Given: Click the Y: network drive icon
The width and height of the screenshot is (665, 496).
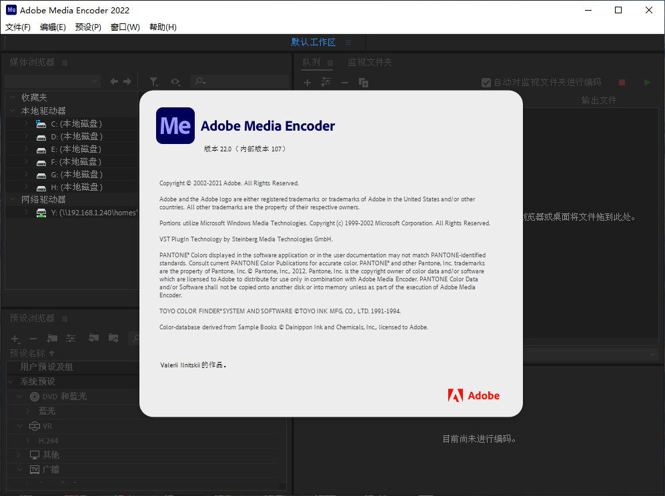Looking at the screenshot, I should point(41,213).
